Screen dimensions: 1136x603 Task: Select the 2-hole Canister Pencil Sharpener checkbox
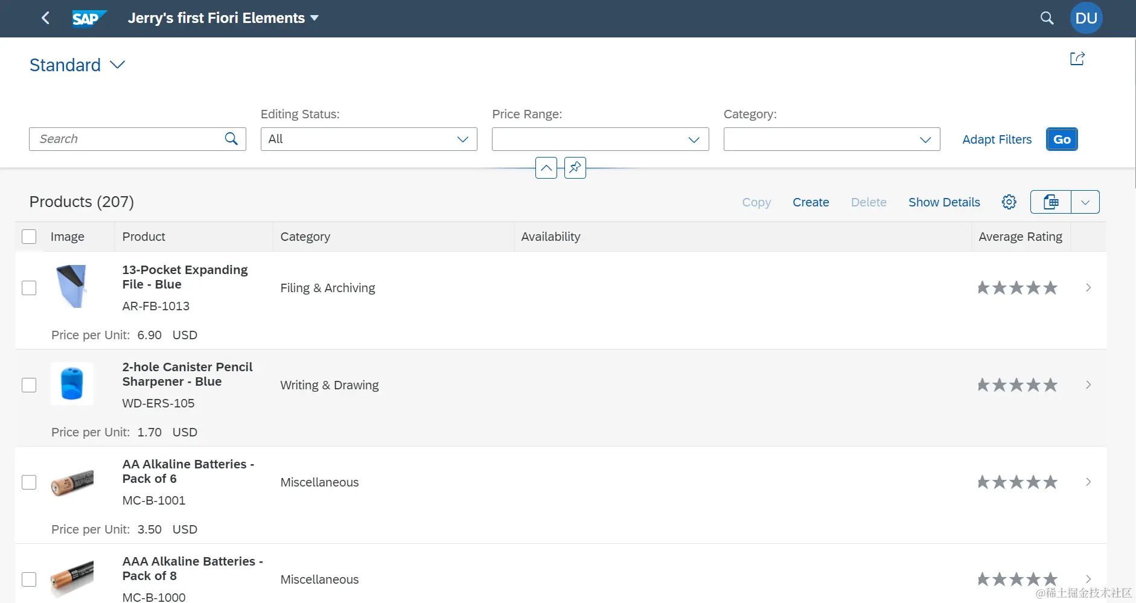[x=29, y=385]
